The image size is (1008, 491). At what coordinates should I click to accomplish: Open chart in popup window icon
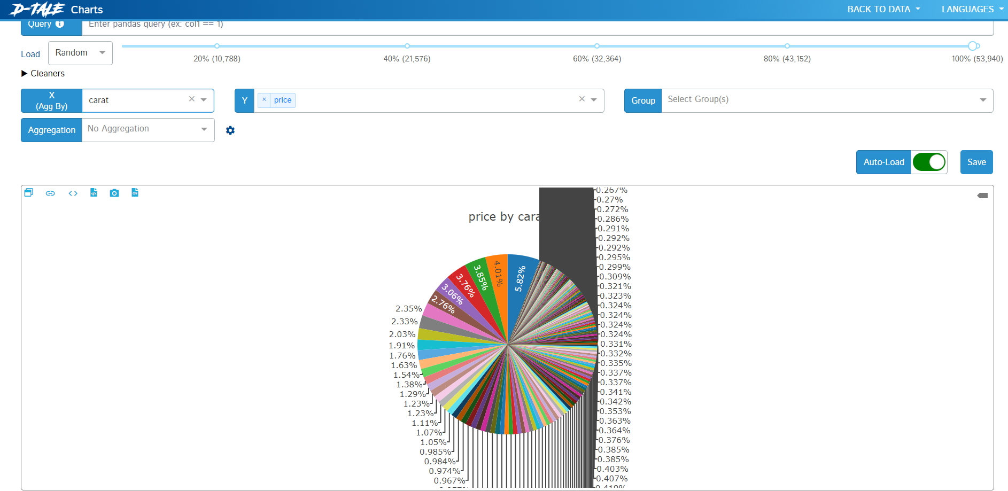coord(29,193)
